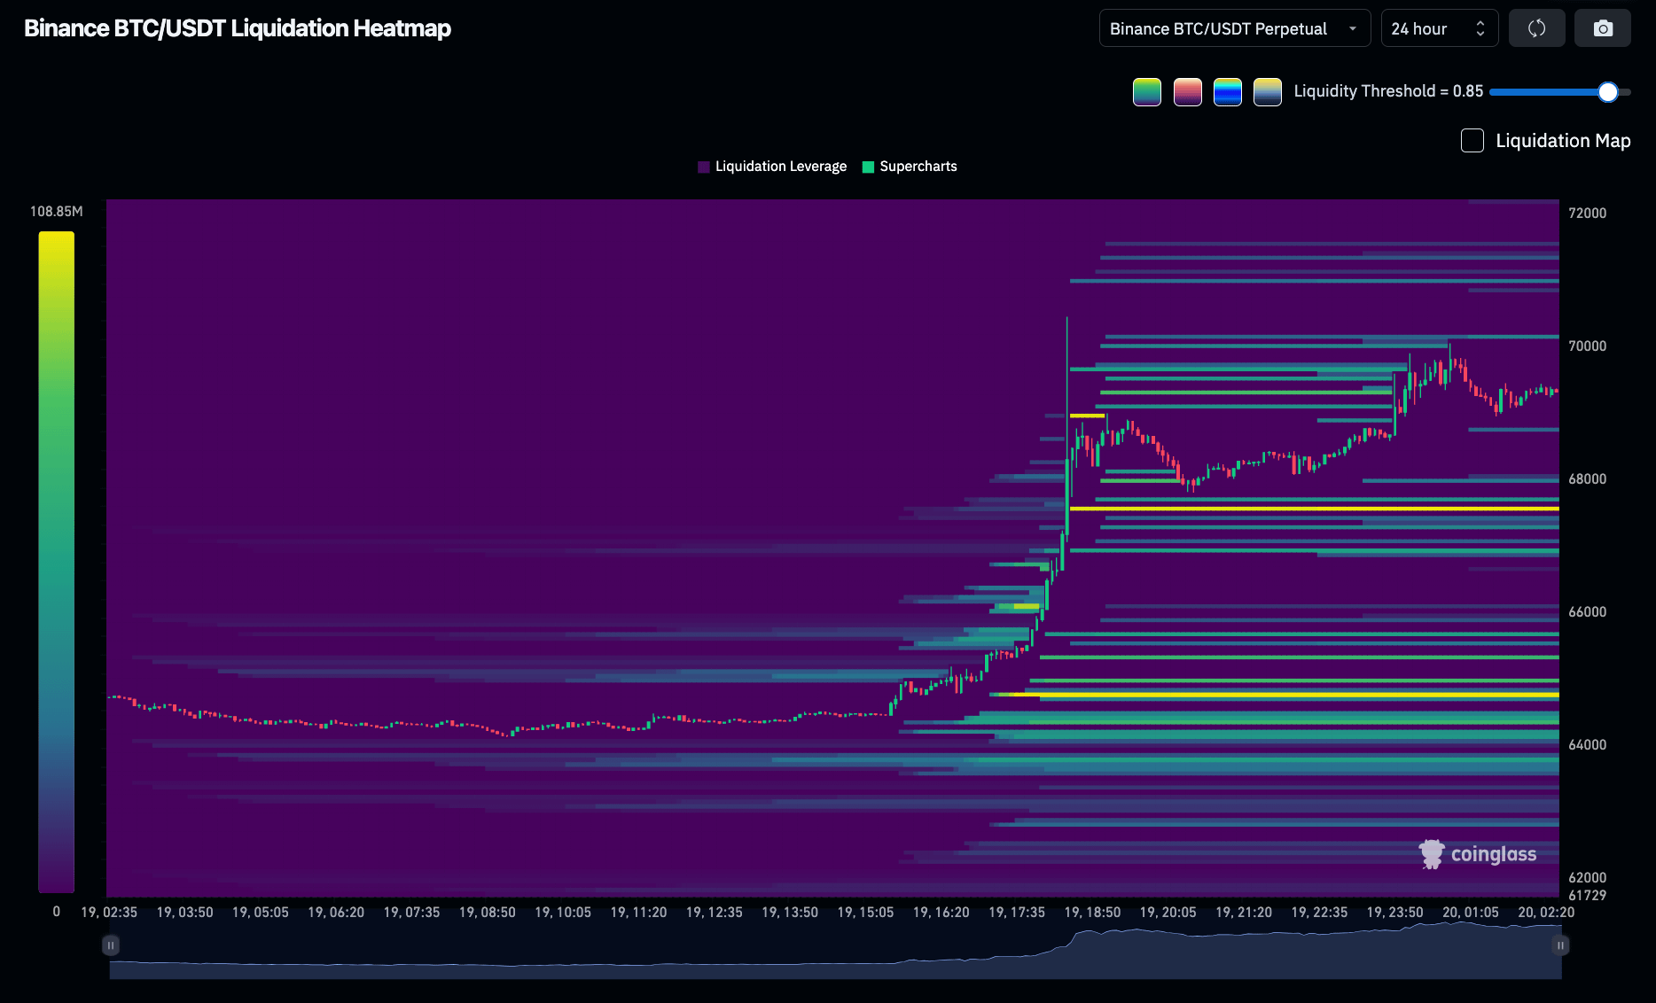Click the 66000 price axis label
Screen dimensions: 1656x1003
click(x=1587, y=612)
